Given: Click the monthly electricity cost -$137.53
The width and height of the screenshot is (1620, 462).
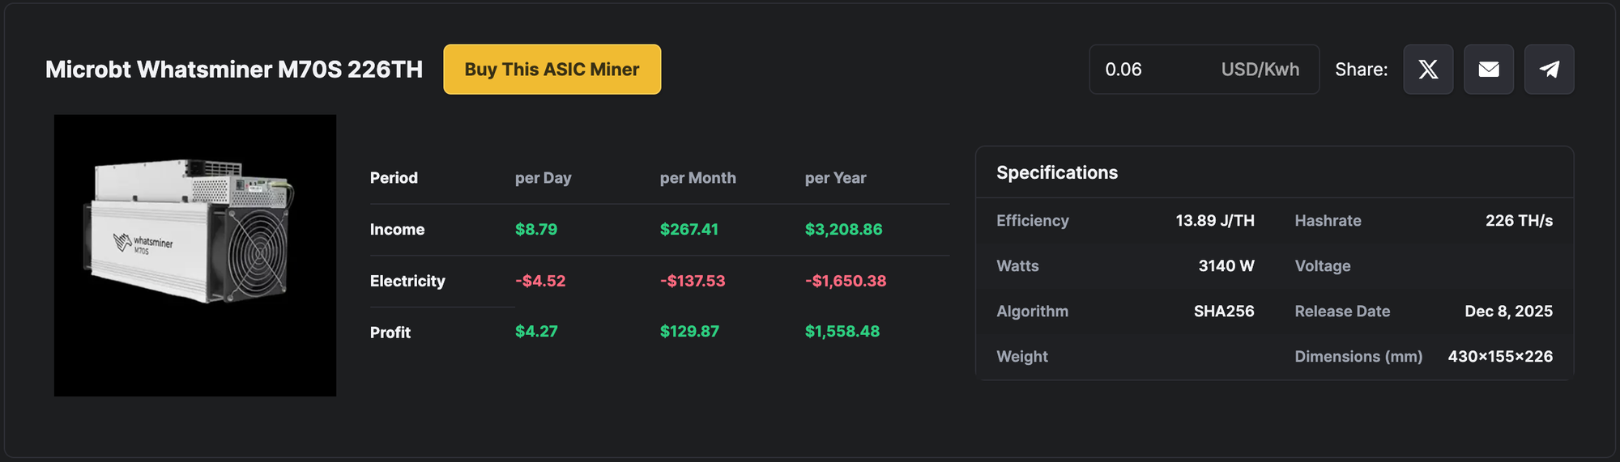Looking at the screenshot, I should coord(693,281).
